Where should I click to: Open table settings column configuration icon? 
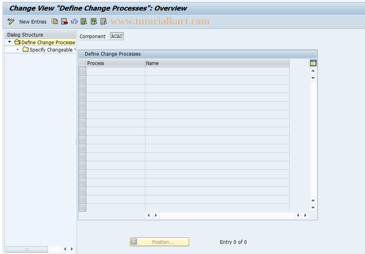(313, 63)
